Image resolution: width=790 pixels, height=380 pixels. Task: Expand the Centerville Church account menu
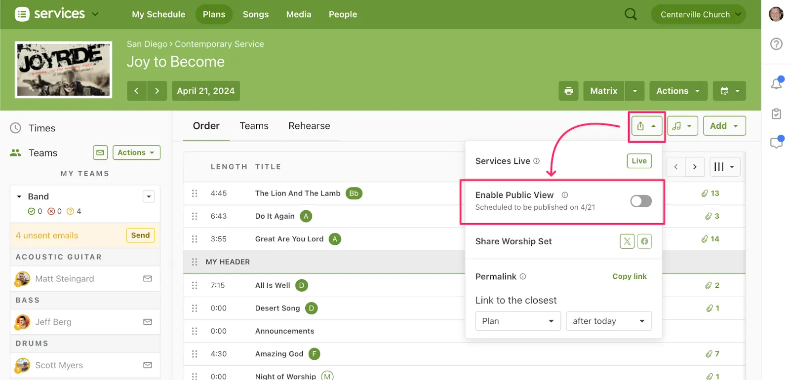tap(698, 14)
